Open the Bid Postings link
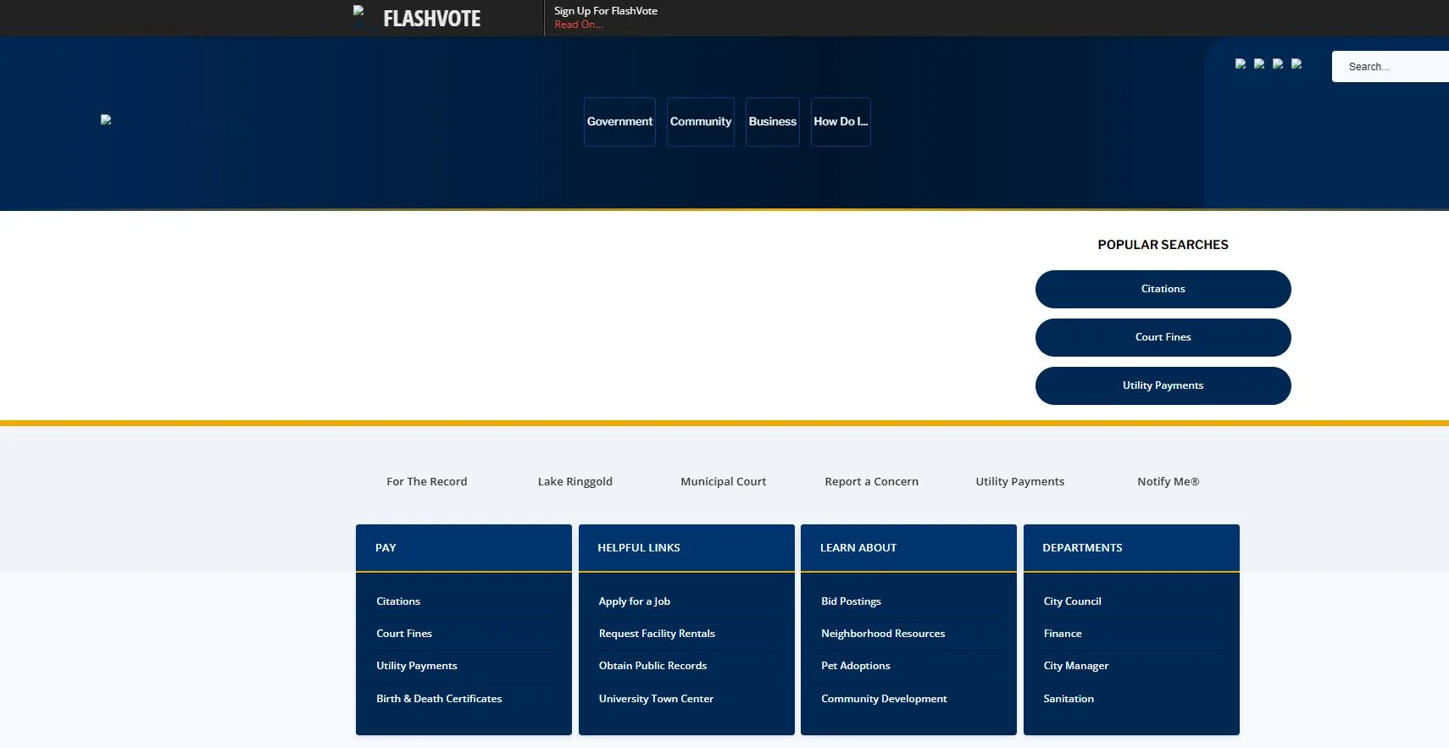Image resolution: width=1449 pixels, height=748 pixels. [851, 601]
